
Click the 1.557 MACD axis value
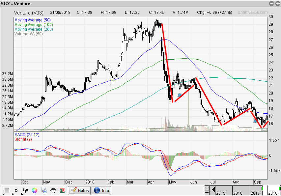click(x=274, y=140)
